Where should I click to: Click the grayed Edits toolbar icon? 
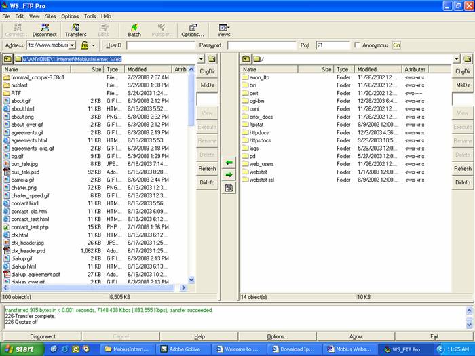tap(103, 31)
